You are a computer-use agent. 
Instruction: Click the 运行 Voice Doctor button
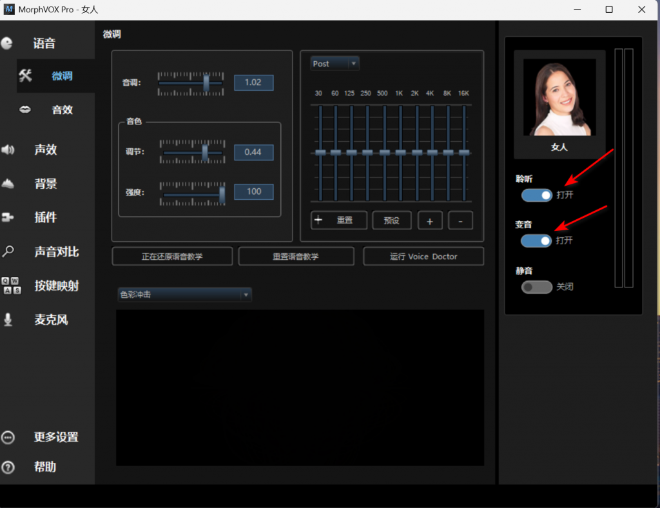(423, 257)
